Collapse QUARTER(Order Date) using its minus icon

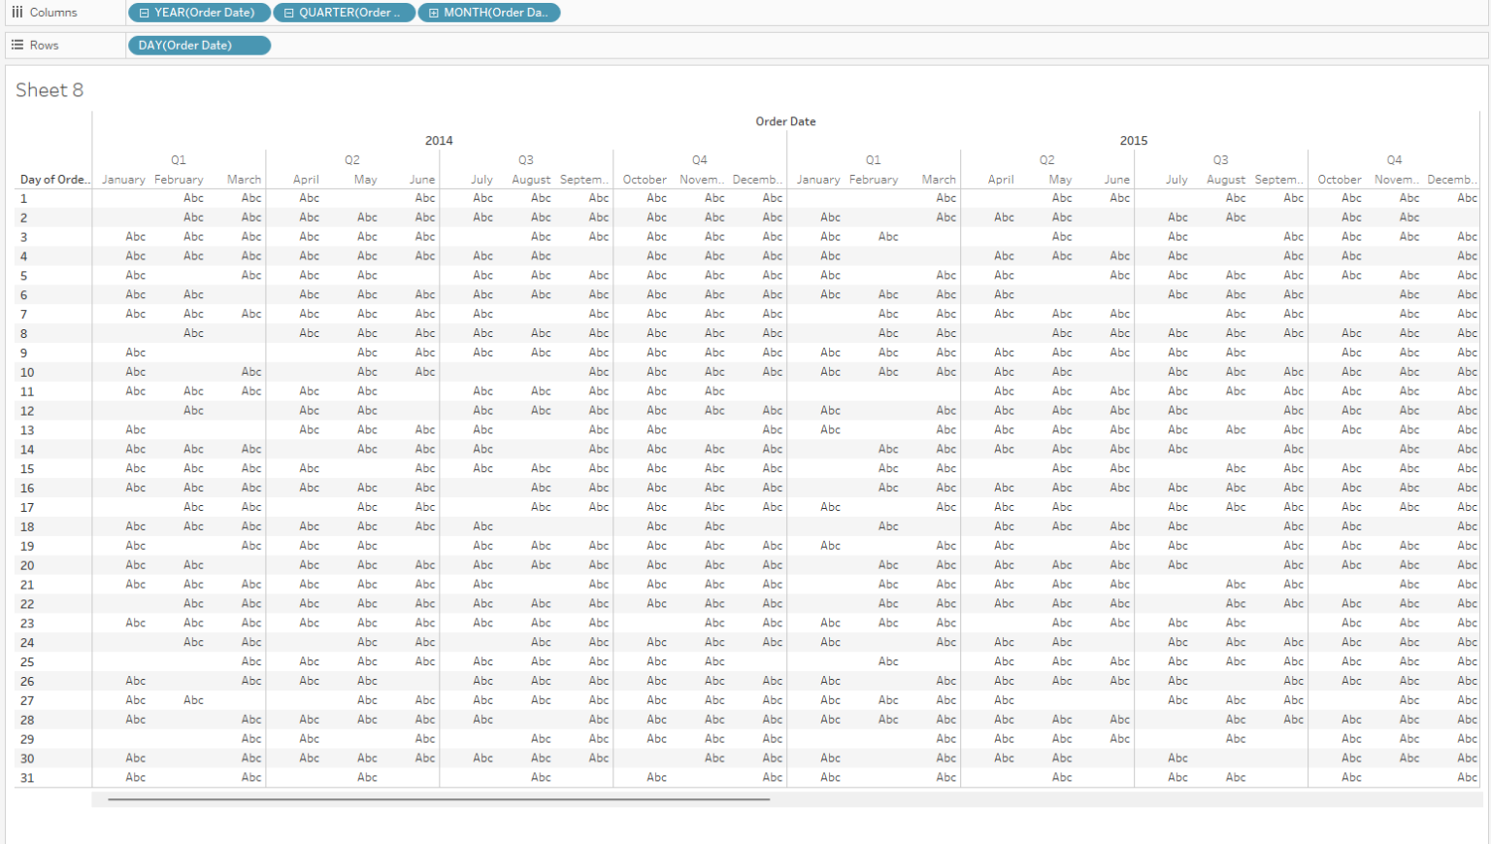point(287,13)
